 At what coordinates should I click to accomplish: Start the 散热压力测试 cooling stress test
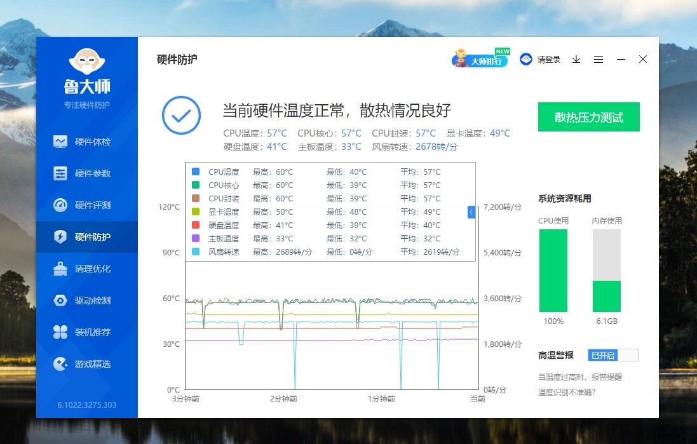click(588, 117)
